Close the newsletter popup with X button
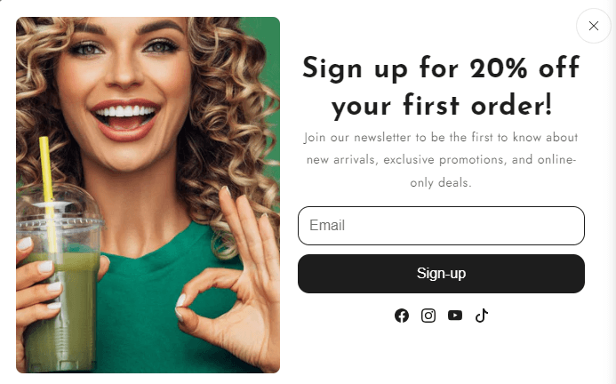This screenshot has width=616, height=384. point(593,26)
